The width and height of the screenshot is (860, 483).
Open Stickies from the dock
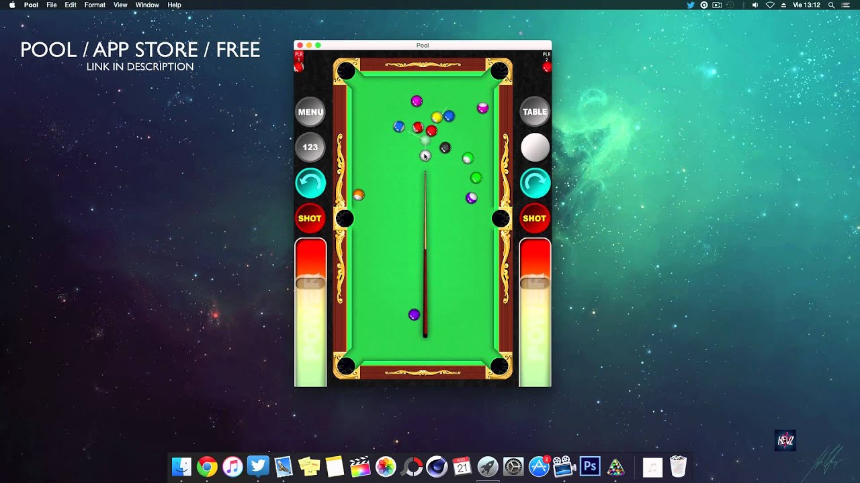pyautogui.click(x=309, y=466)
